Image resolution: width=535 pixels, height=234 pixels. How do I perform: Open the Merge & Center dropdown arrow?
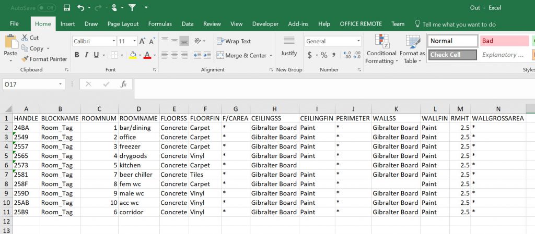coord(271,55)
